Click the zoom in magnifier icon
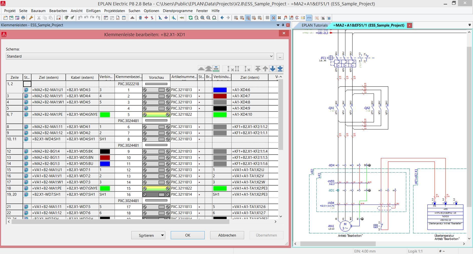Screen dimensions: 473x254 point(202,18)
